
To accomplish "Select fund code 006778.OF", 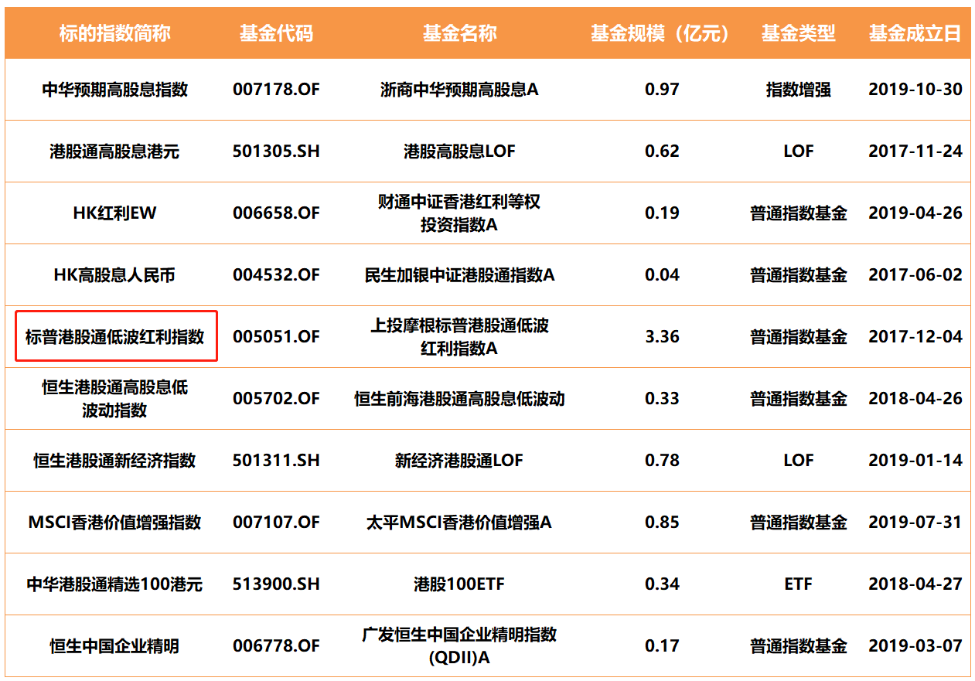I will tap(276, 646).
